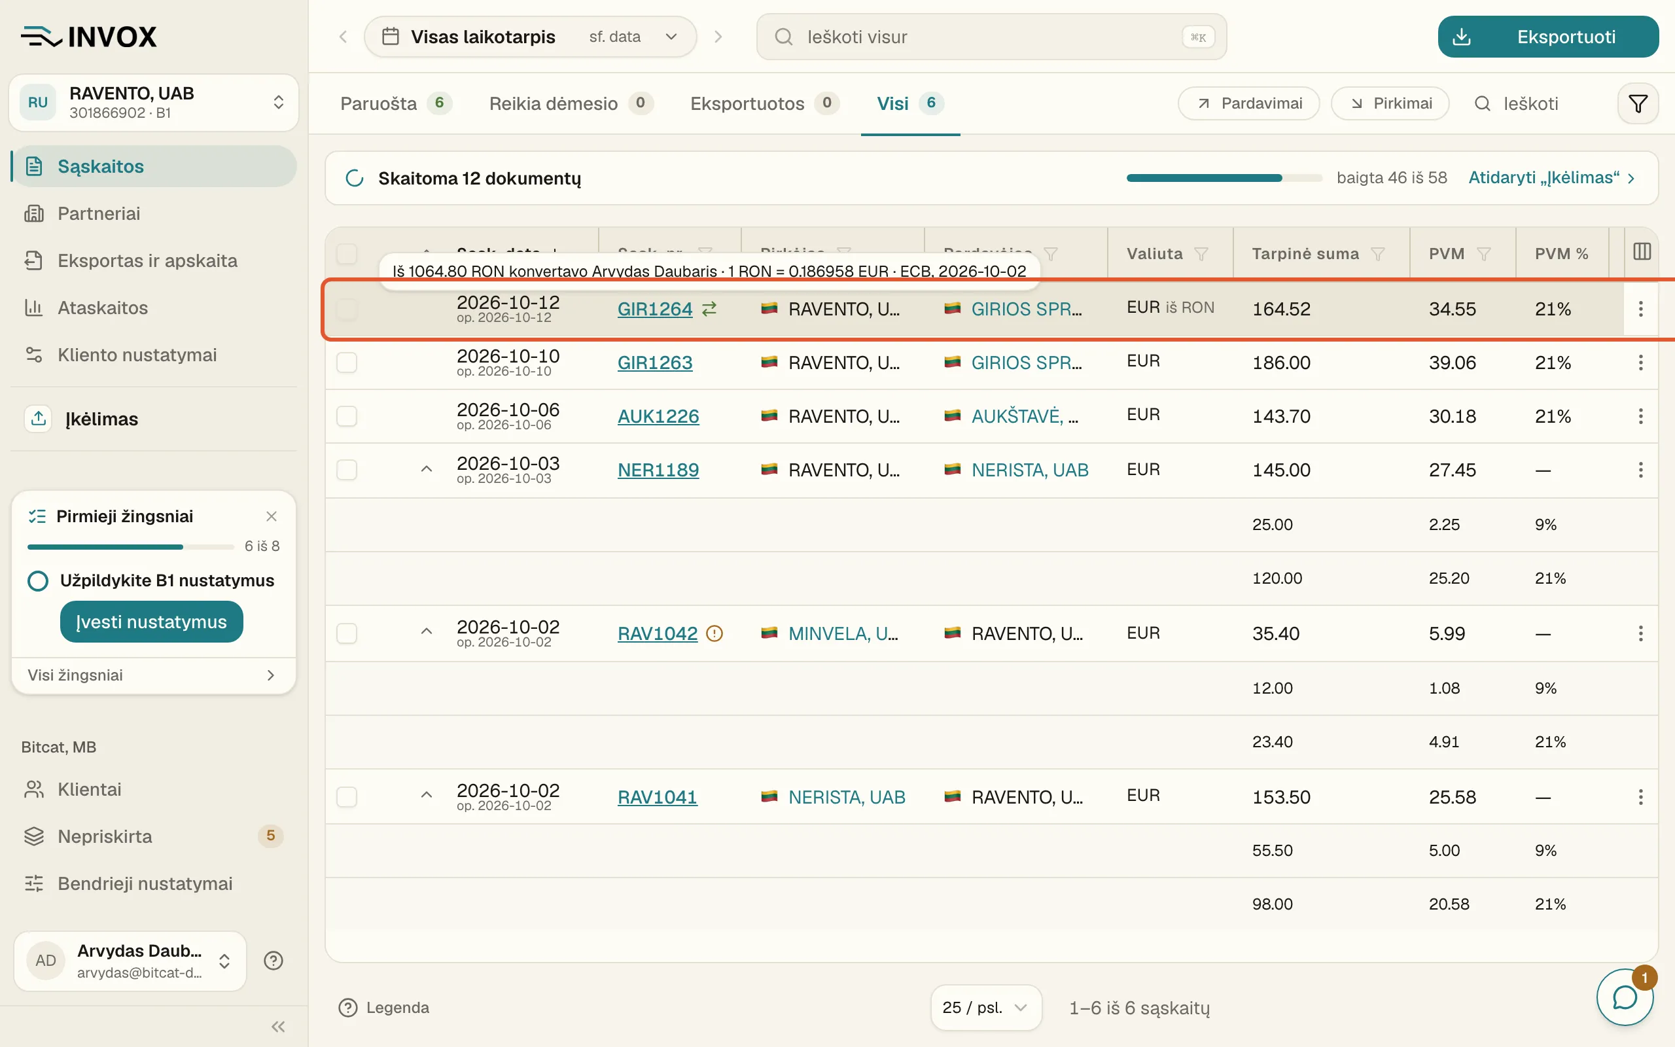Viewport: 1675px width, 1047px height.
Task: Click the Įvesti nustatymus button
Action: tap(152, 622)
